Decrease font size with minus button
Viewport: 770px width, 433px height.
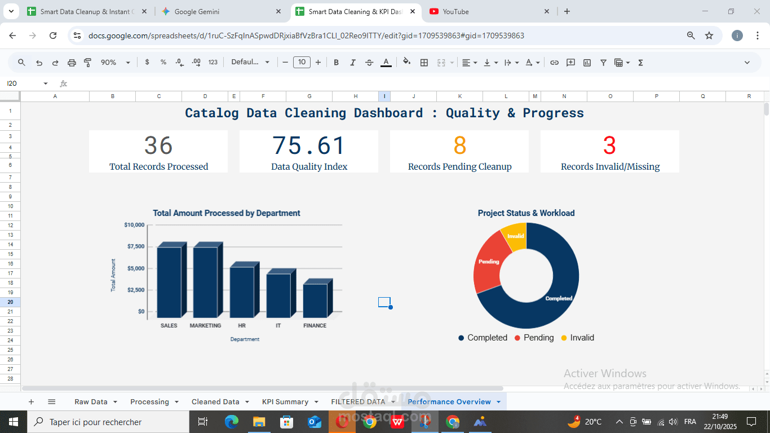pos(285,63)
